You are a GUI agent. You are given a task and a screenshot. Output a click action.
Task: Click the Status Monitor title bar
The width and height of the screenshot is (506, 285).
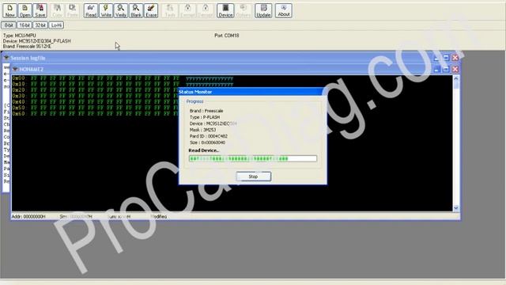click(253, 92)
